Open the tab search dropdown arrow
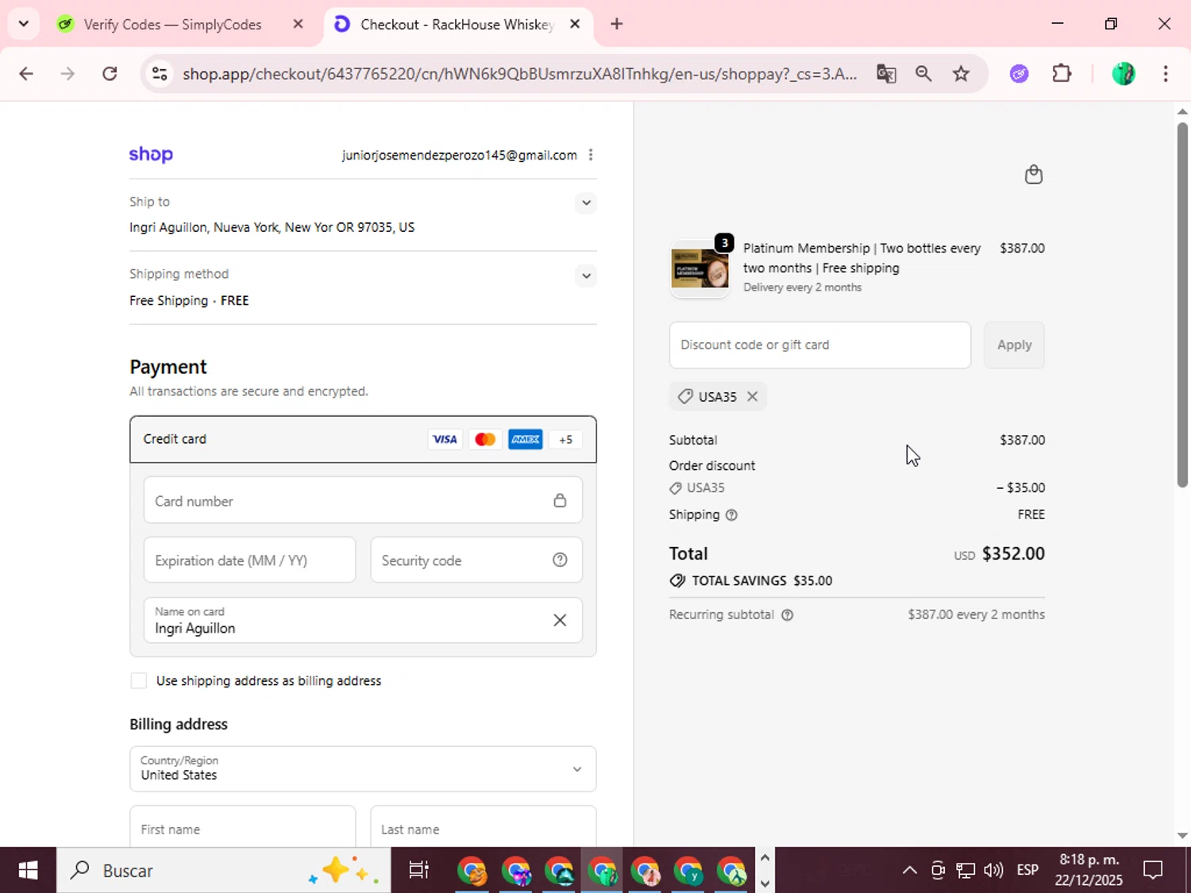The image size is (1191, 893). tap(24, 24)
